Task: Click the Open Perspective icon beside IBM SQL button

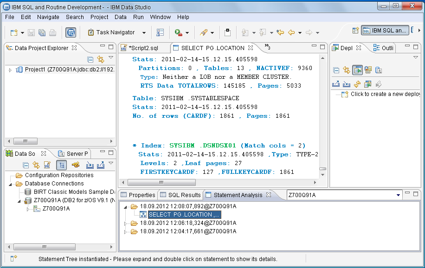Action: tap(355, 31)
